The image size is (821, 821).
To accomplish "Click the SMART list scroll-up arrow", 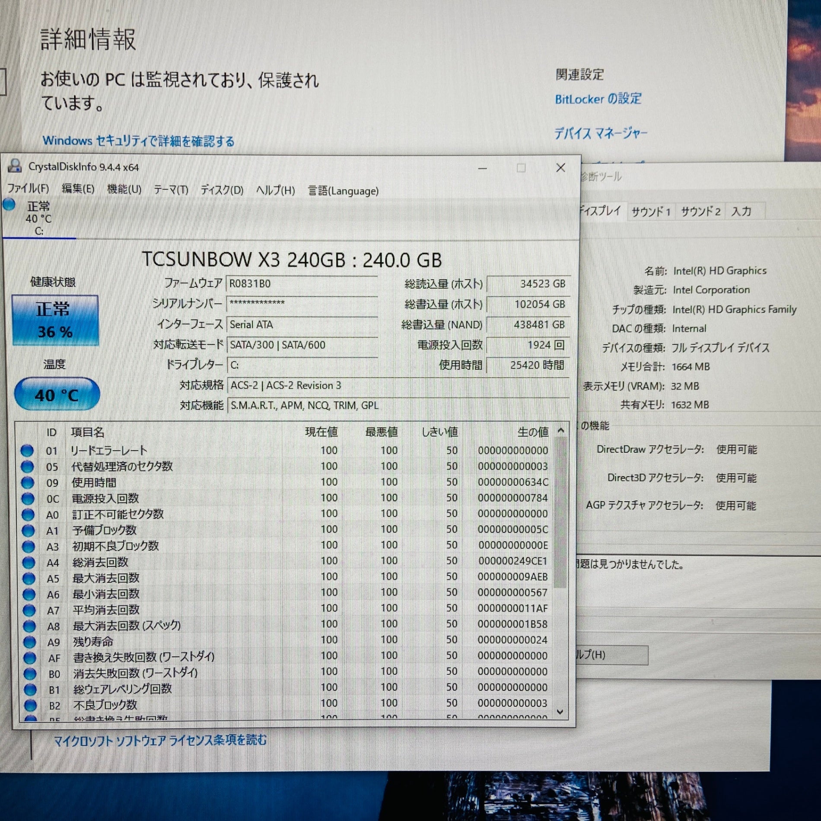I will click(x=560, y=431).
